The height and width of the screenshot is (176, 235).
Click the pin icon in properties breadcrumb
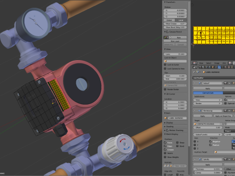194,72
